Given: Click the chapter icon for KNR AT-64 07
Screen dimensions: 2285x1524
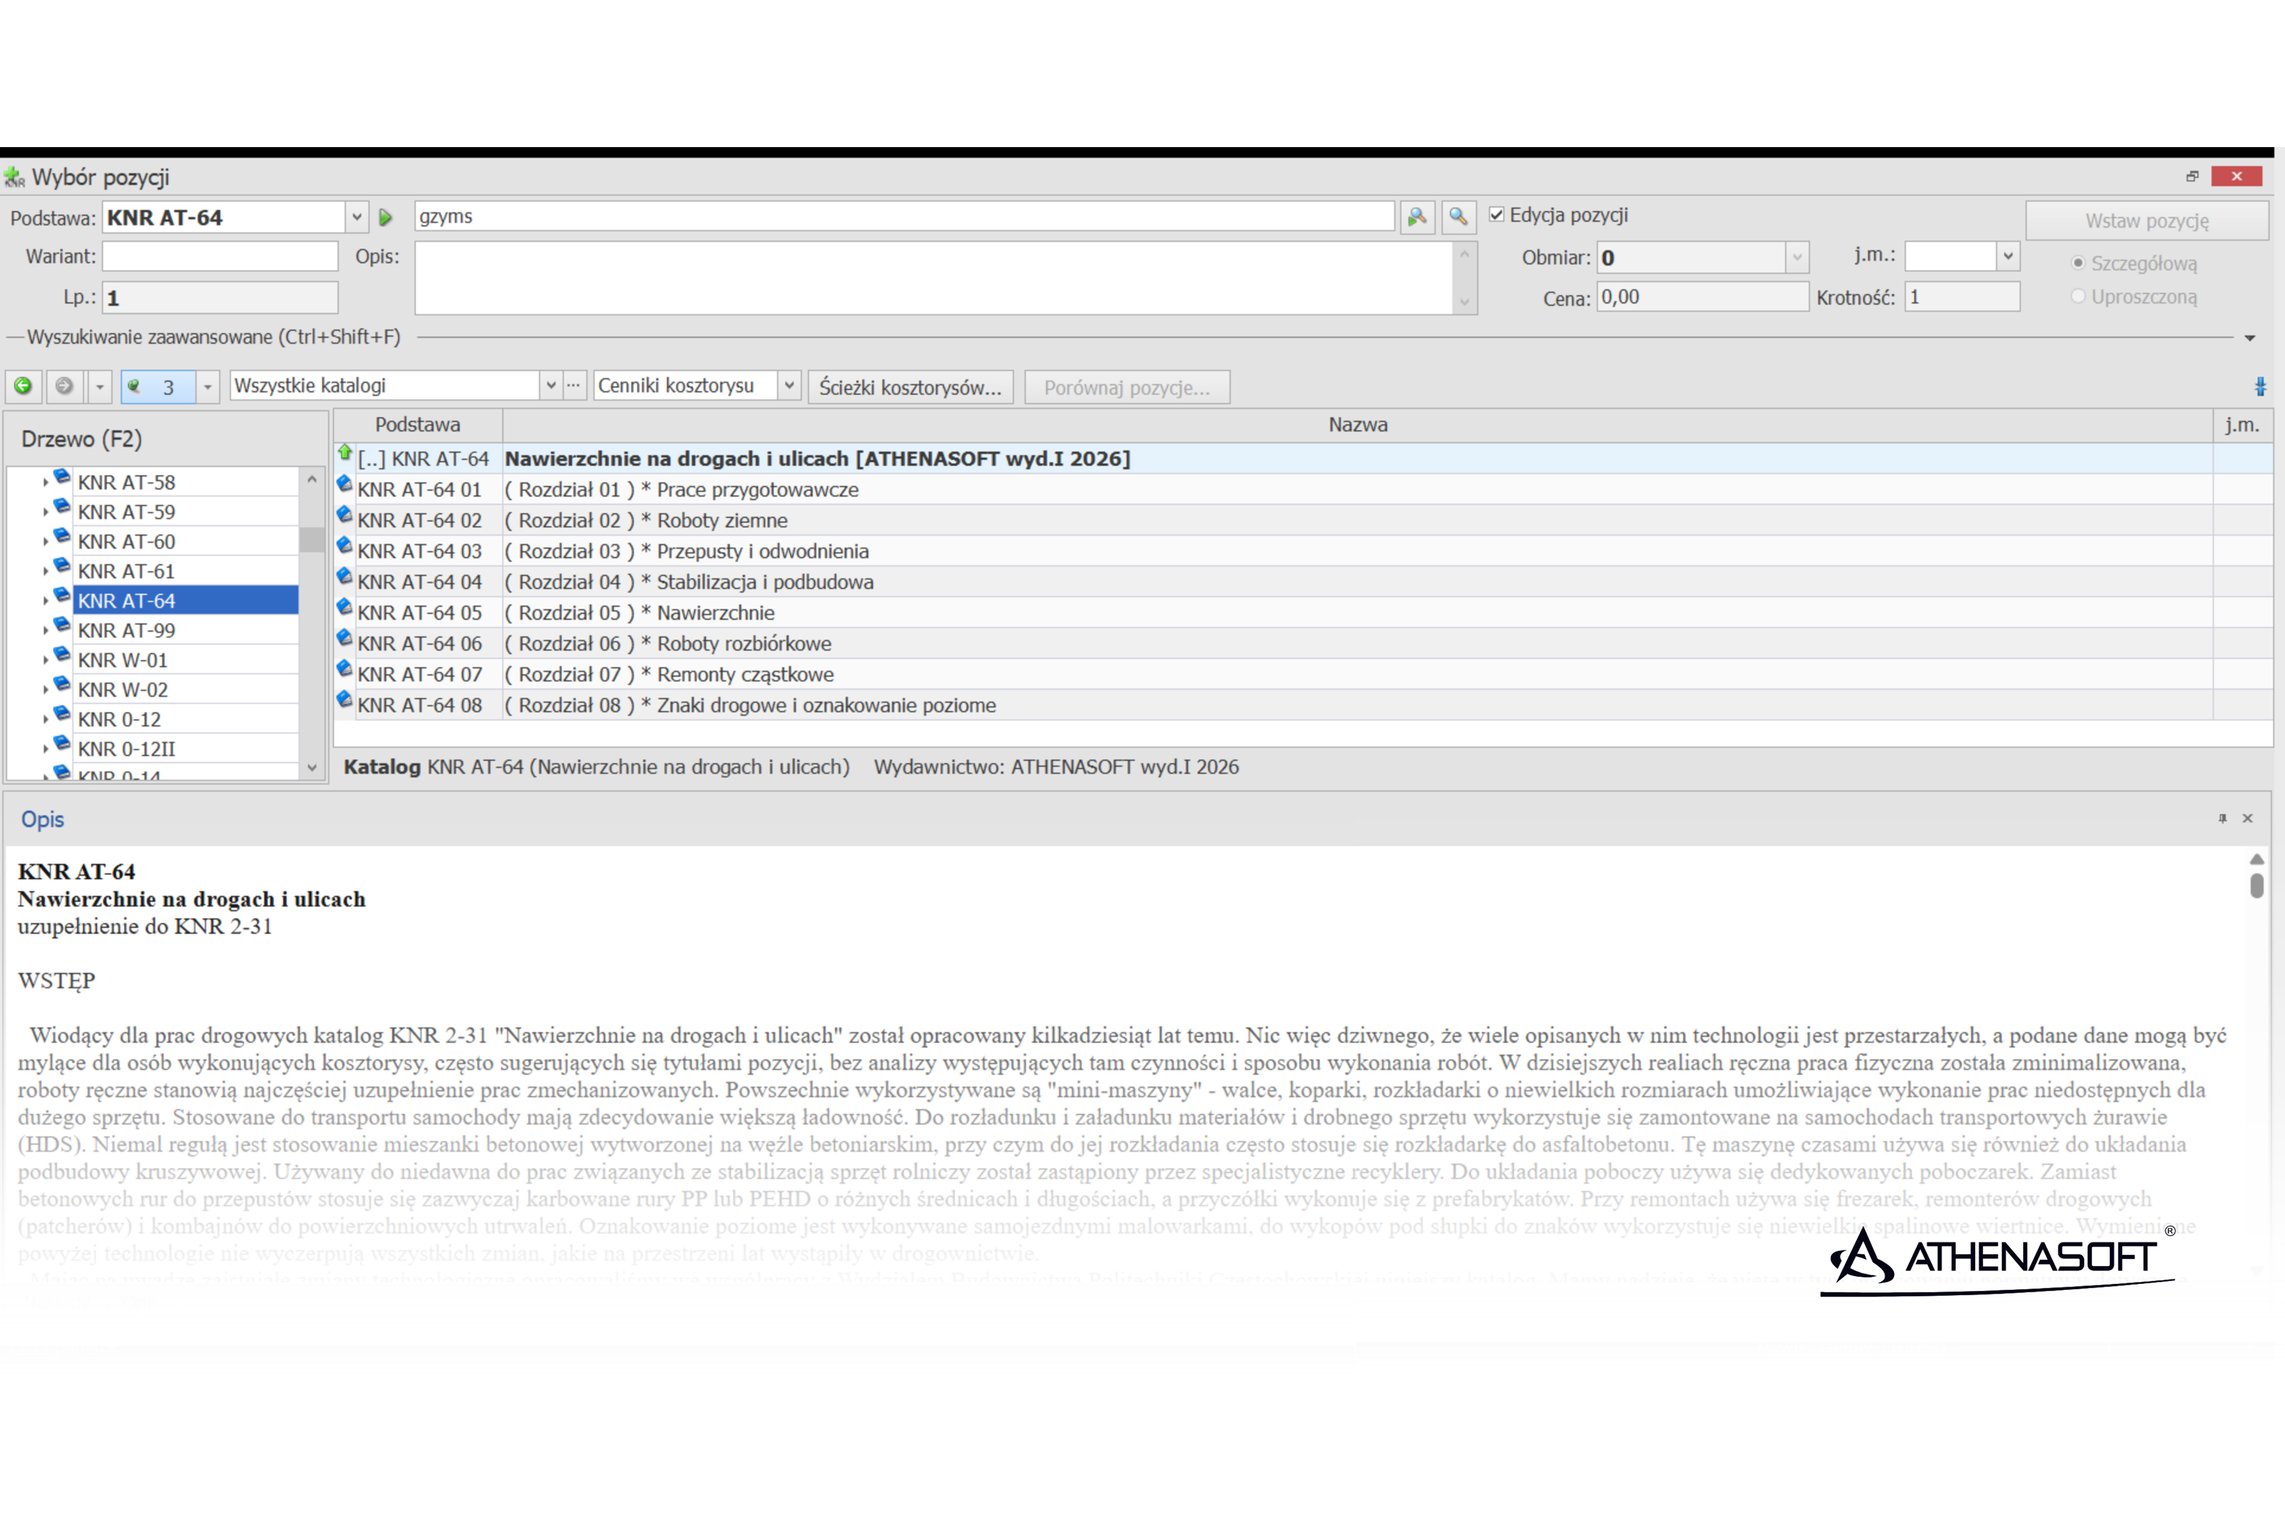Looking at the screenshot, I should 344,668.
